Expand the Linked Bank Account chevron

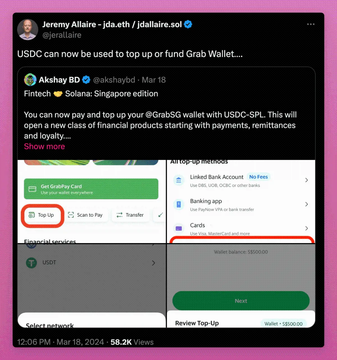307,180
